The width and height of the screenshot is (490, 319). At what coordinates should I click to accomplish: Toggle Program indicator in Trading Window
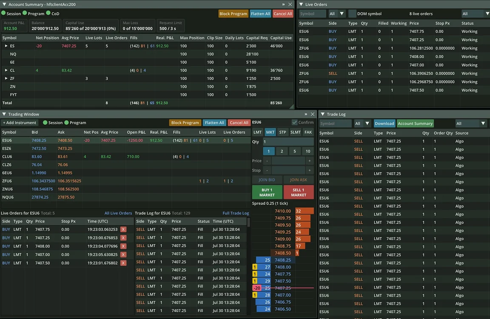point(66,122)
